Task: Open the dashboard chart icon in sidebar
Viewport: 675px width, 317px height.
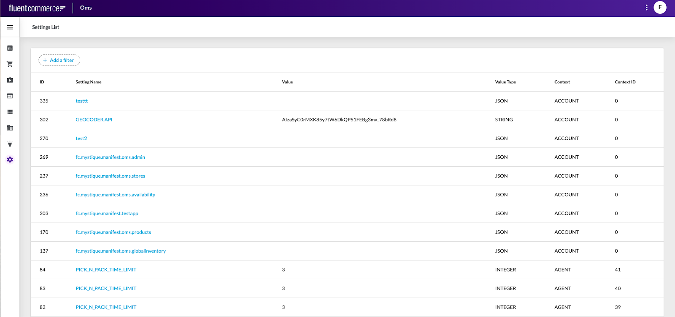Action: click(10, 48)
